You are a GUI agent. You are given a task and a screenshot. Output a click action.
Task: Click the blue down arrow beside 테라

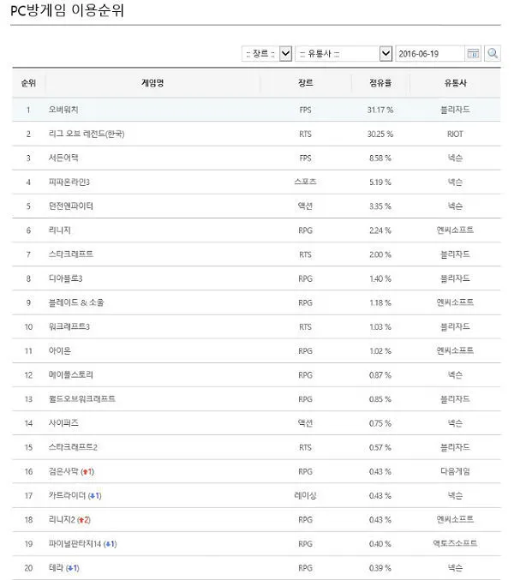70,568
